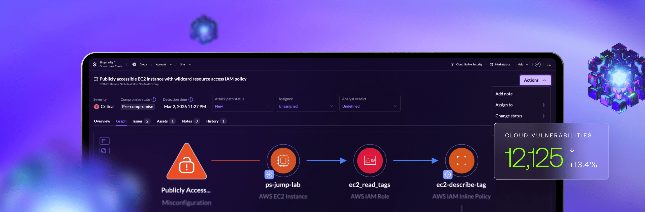
Task: Click the CNAPP Demo breadcrumb path
Action: 129,84
